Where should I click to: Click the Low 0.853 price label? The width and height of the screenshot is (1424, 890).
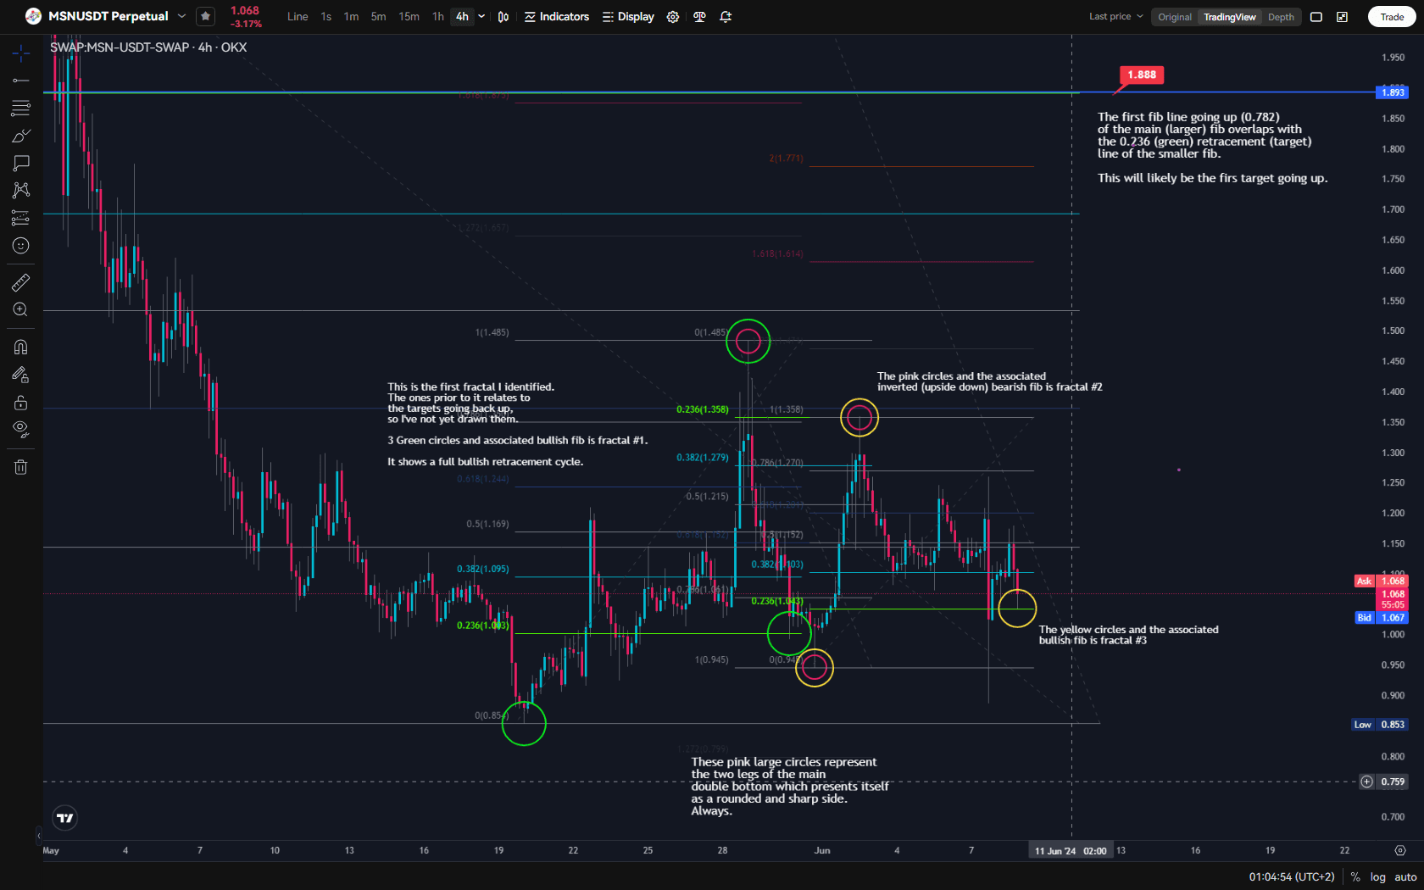coord(1380,725)
